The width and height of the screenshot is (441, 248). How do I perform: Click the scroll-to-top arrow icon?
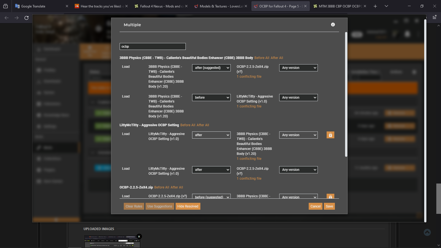pyautogui.click(x=427, y=232)
